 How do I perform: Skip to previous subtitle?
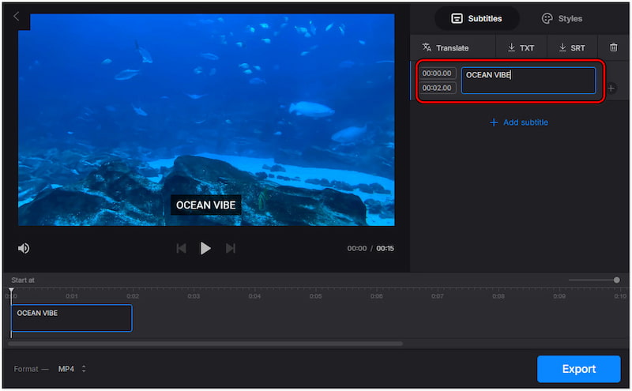pos(181,248)
